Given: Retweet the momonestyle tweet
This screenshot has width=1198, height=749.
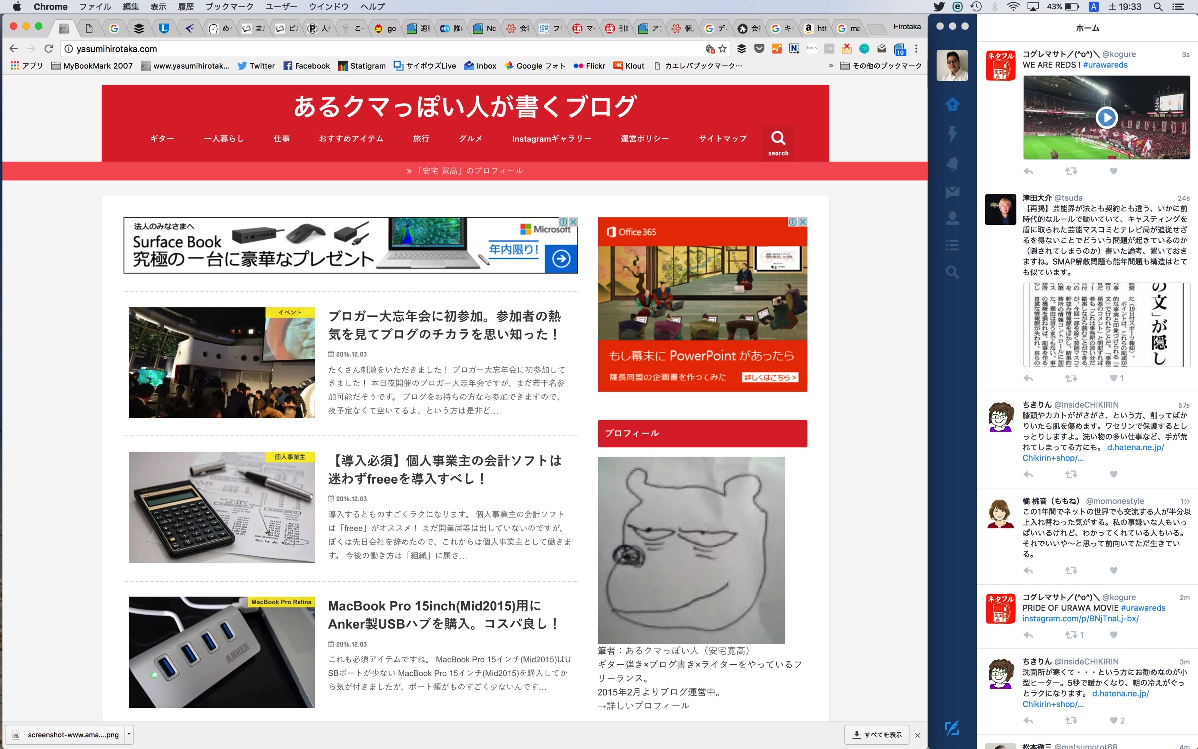Looking at the screenshot, I should (x=1071, y=570).
